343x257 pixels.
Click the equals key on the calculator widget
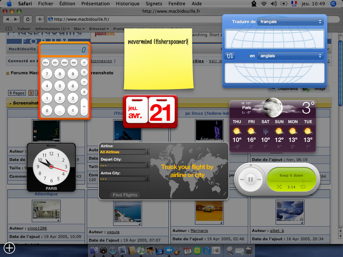tap(84, 107)
